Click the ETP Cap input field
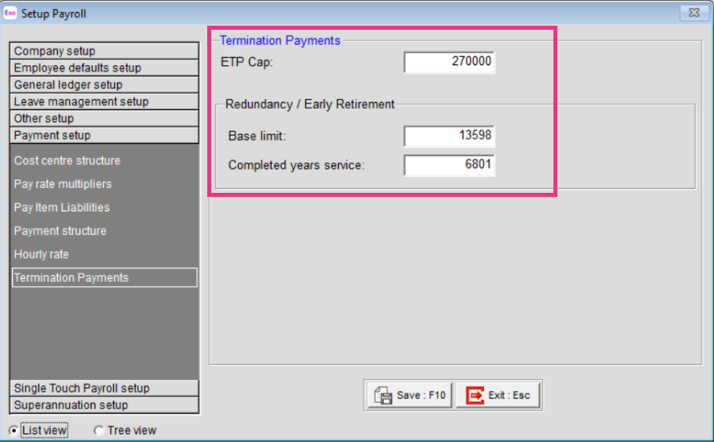714x442 pixels. [x=449, y=62]
